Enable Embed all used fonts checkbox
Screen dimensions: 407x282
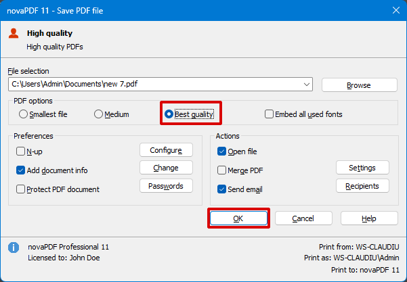[303, 114]
